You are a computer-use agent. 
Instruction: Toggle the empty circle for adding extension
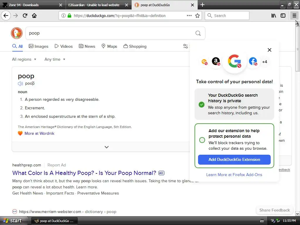point(202,140)
